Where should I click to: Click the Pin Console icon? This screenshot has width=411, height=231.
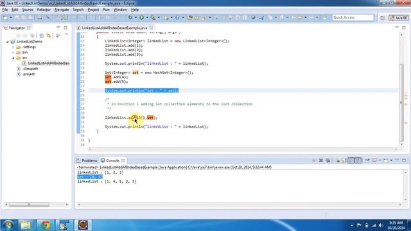[367, 160]
